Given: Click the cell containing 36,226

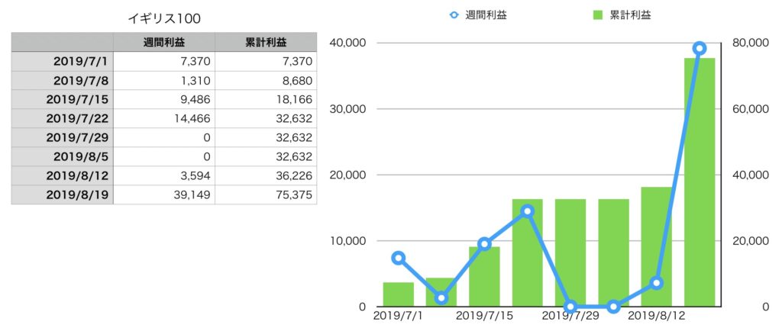Looking at the screenshot, I should pyautogui.click(x=266, y=175).
